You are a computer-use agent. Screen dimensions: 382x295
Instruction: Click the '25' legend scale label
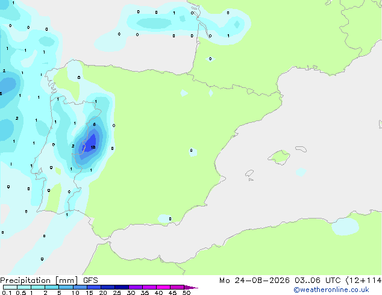[x=117, y=293]
